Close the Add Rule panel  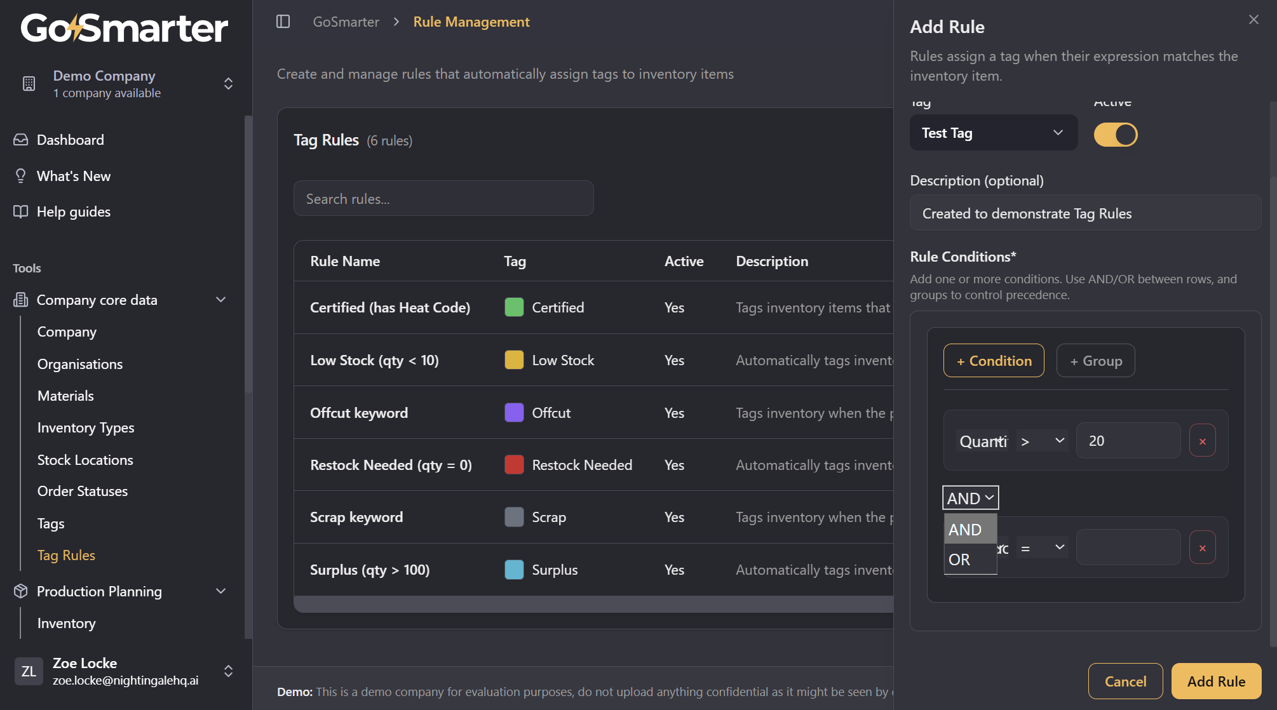[x=1253, y=20]
